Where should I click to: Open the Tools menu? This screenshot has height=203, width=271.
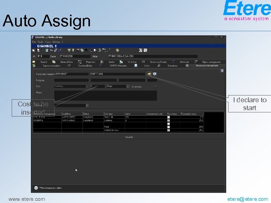click(x=40, y=42)
